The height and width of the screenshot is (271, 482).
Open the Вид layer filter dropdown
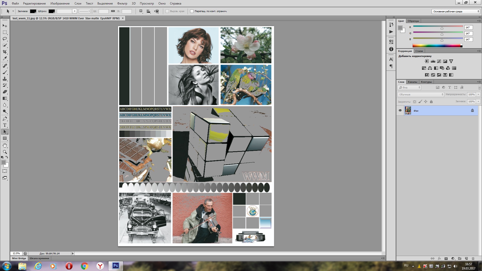[409, 88]
